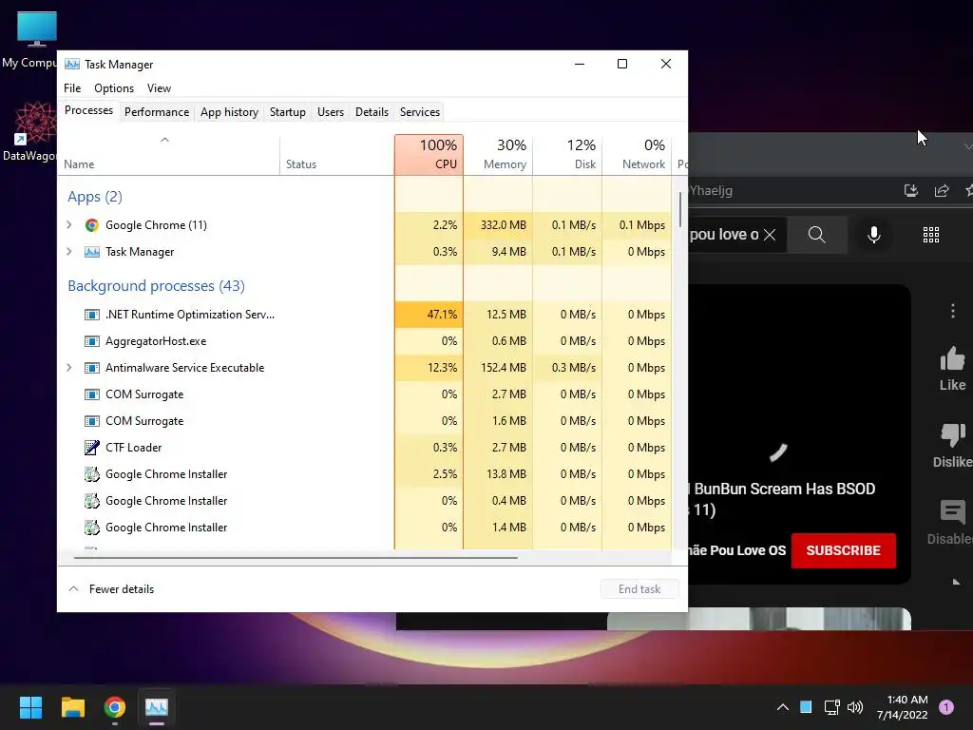Viewport: 973px width, 730px height.
Task: Open network status in system tray
Action: tap(831, 707)
